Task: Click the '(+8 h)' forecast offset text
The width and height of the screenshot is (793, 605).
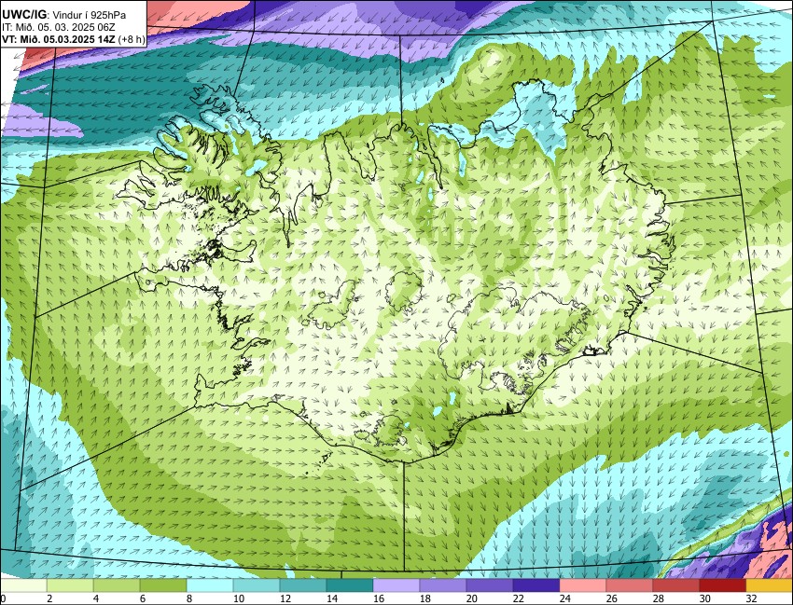Action: 132,39
